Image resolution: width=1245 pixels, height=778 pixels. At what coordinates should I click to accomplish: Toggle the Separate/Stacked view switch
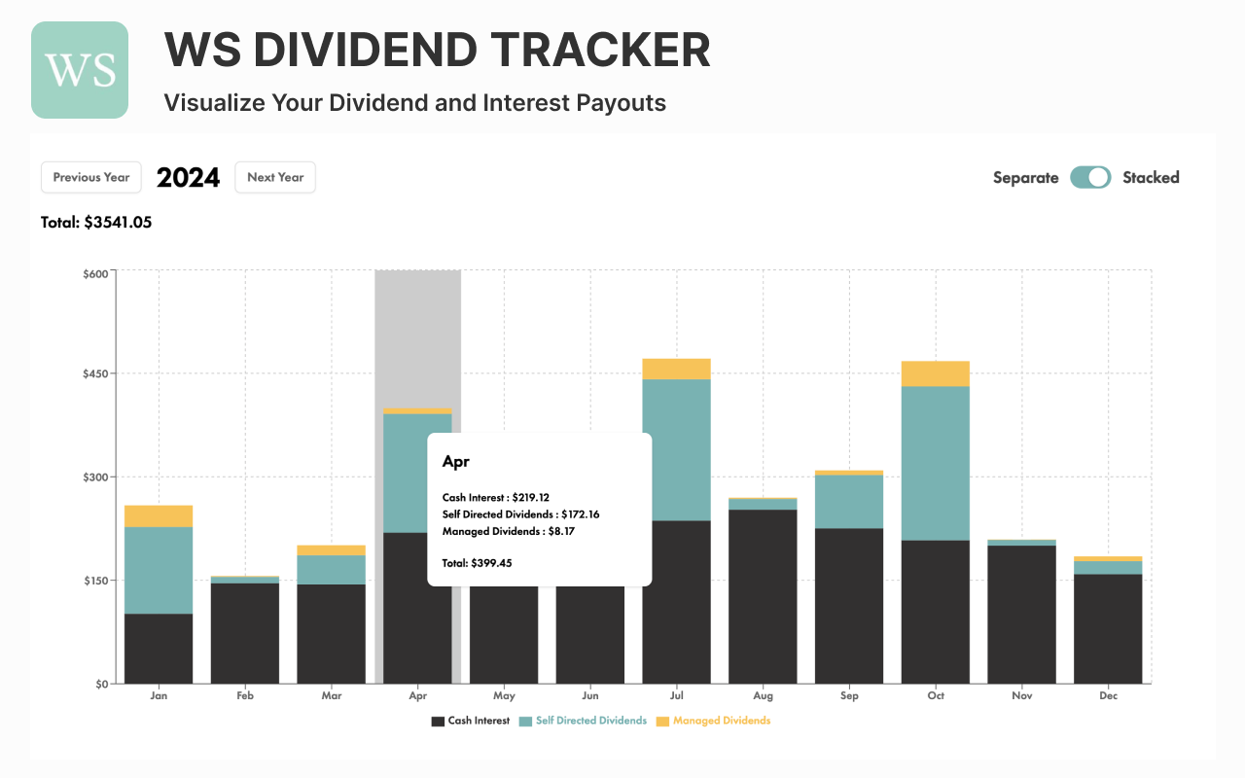tap(1089, 177)
